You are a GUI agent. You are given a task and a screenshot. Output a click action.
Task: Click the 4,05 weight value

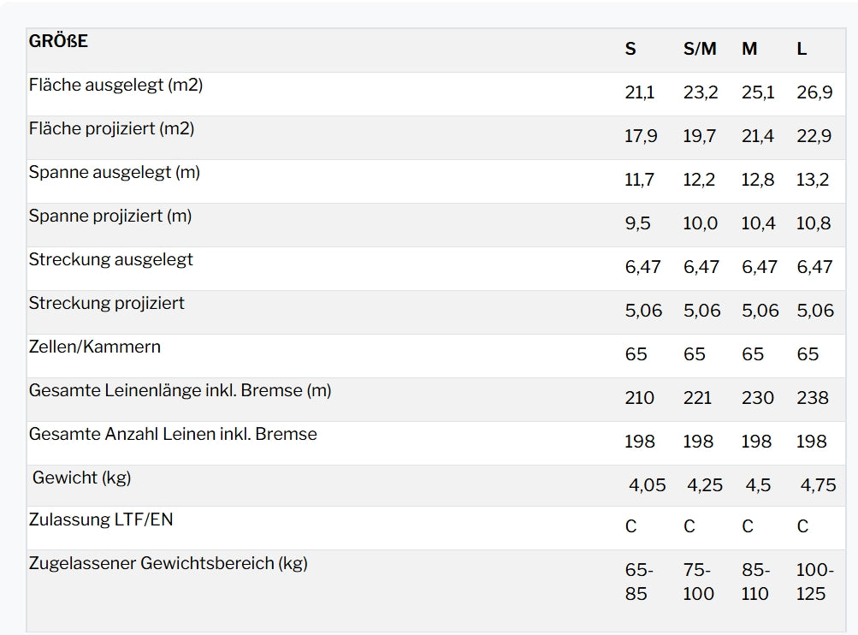(648, 486)
